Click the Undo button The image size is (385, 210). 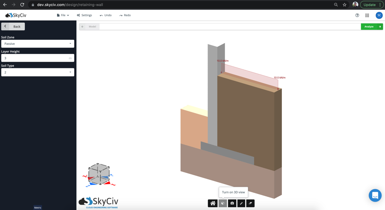click(x=105, y=15)
